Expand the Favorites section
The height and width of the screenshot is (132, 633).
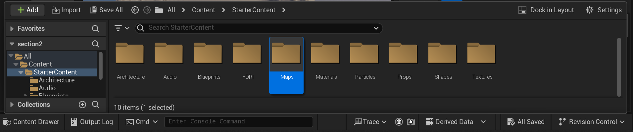click(x=12, y=29)
